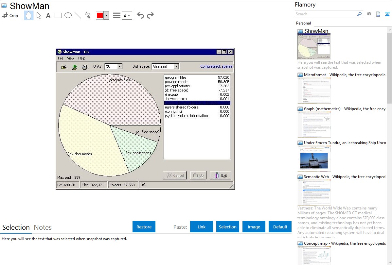Select the text annotation tool
The width and height of the screenshot is (392, 265).
(48, 15)
